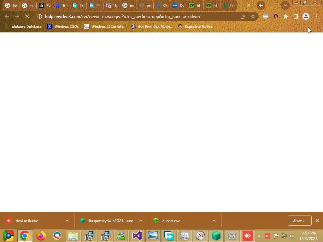
Task: Expand options for cureit.exe download
Action: [214, 221]
